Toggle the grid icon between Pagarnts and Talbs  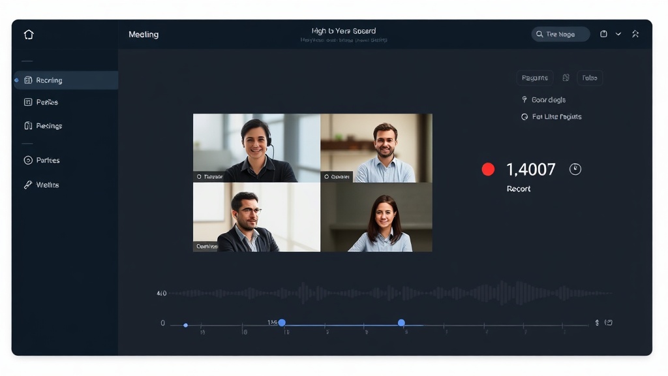click(566, 77)
